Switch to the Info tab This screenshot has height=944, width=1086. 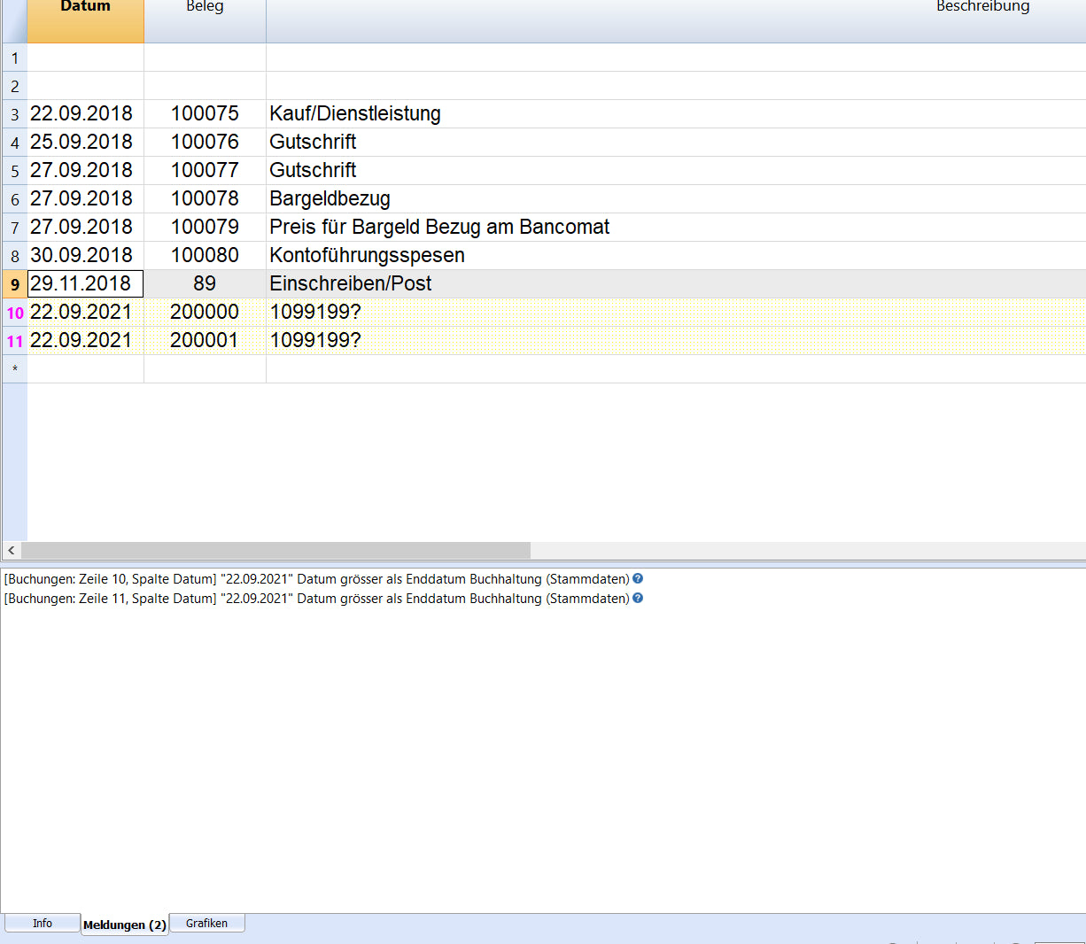pyautogui.click(x=42, y=923)
